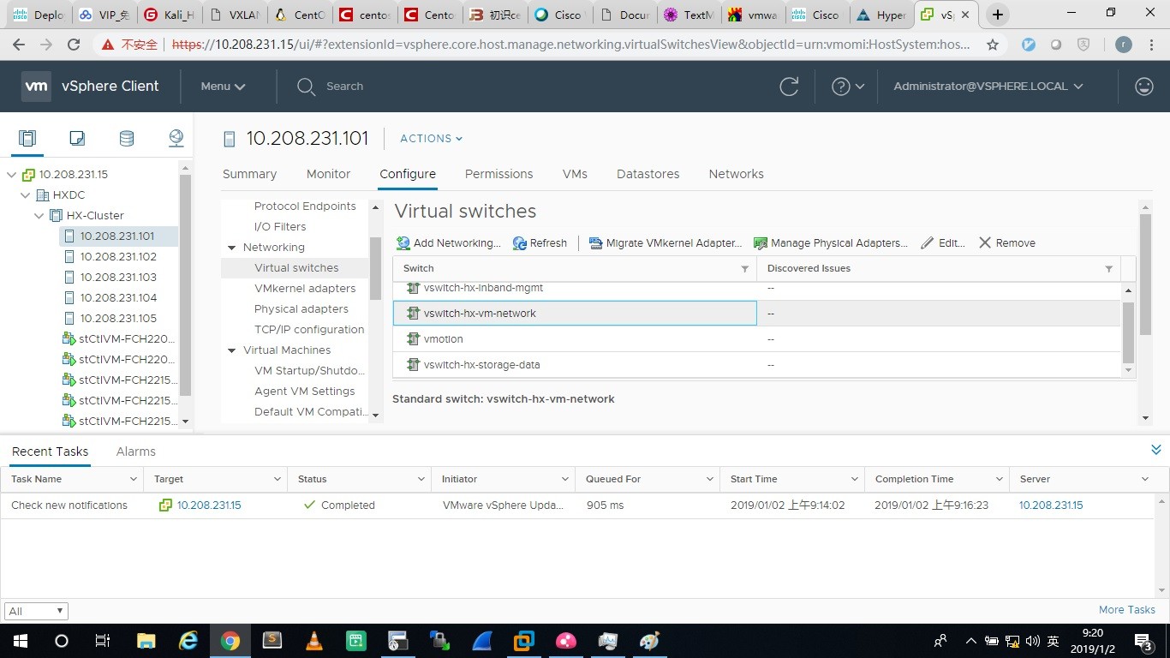
Task: Filter the Switch column
Action: [744, 269]
